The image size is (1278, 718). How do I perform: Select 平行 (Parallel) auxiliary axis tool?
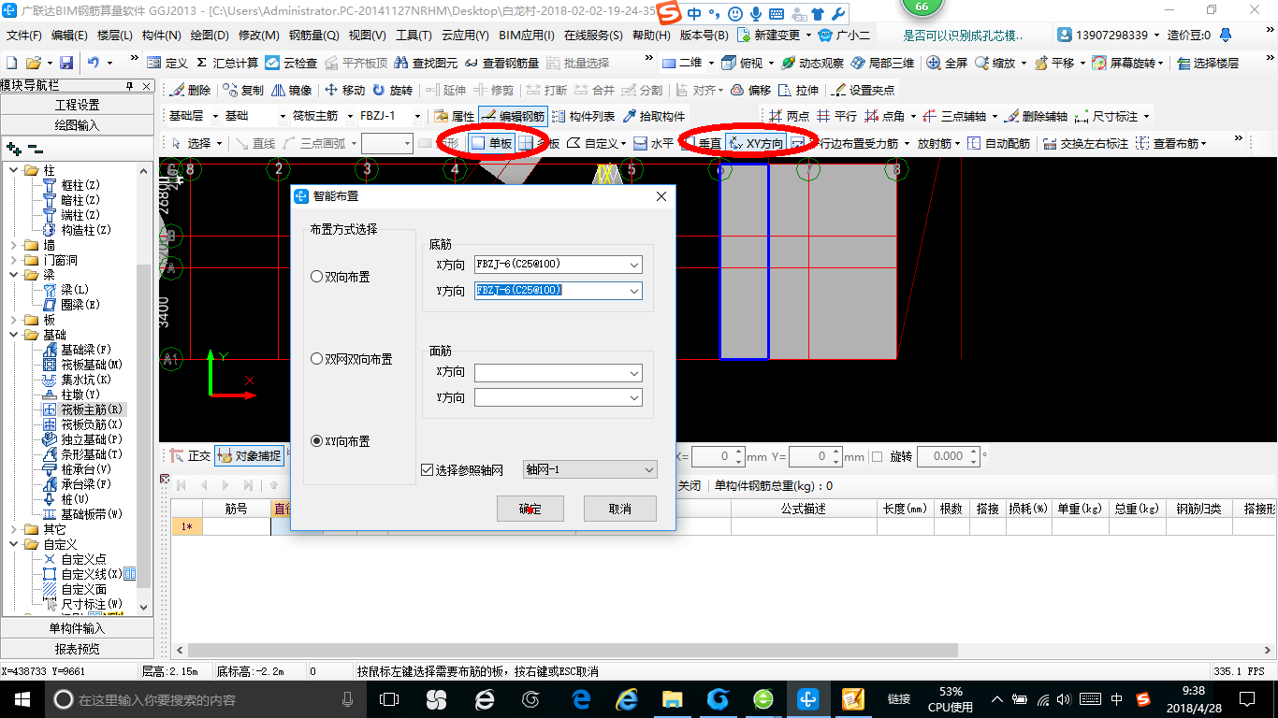836,116
